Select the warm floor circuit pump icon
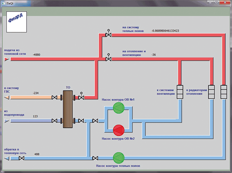The width and height of the screenshot is (232, 173). (x=119, y=158)
